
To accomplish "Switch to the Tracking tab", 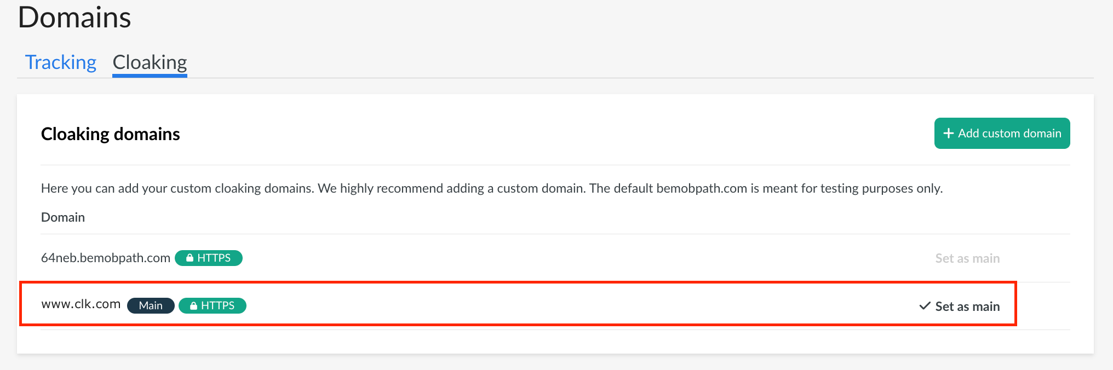I will 61,62.
